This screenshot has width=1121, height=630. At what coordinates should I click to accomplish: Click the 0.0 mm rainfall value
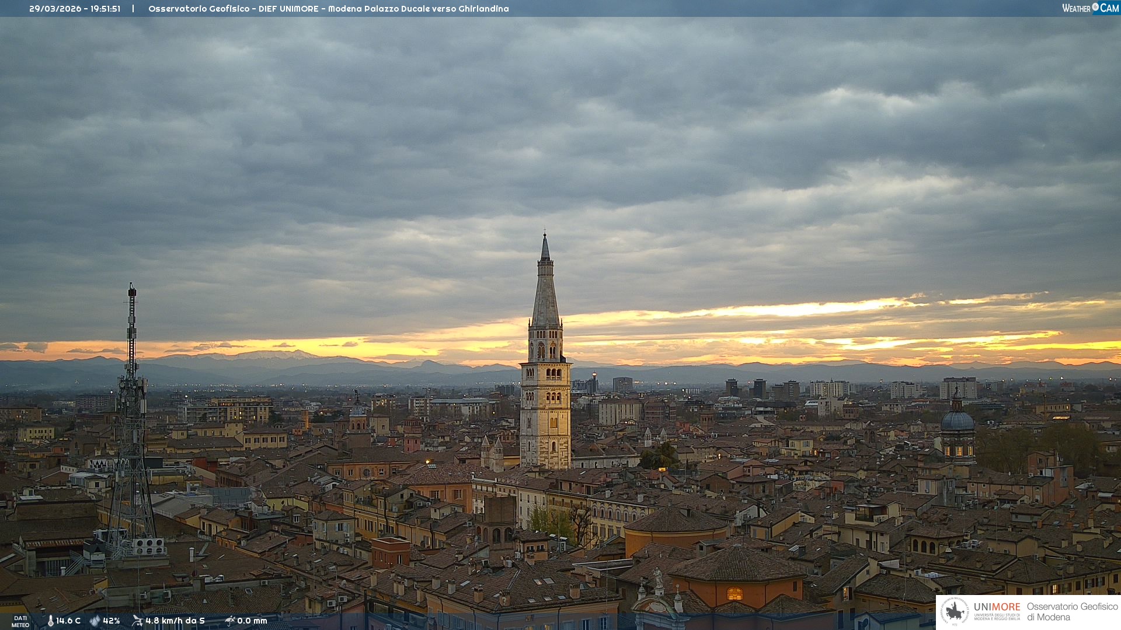coord(252,621)
